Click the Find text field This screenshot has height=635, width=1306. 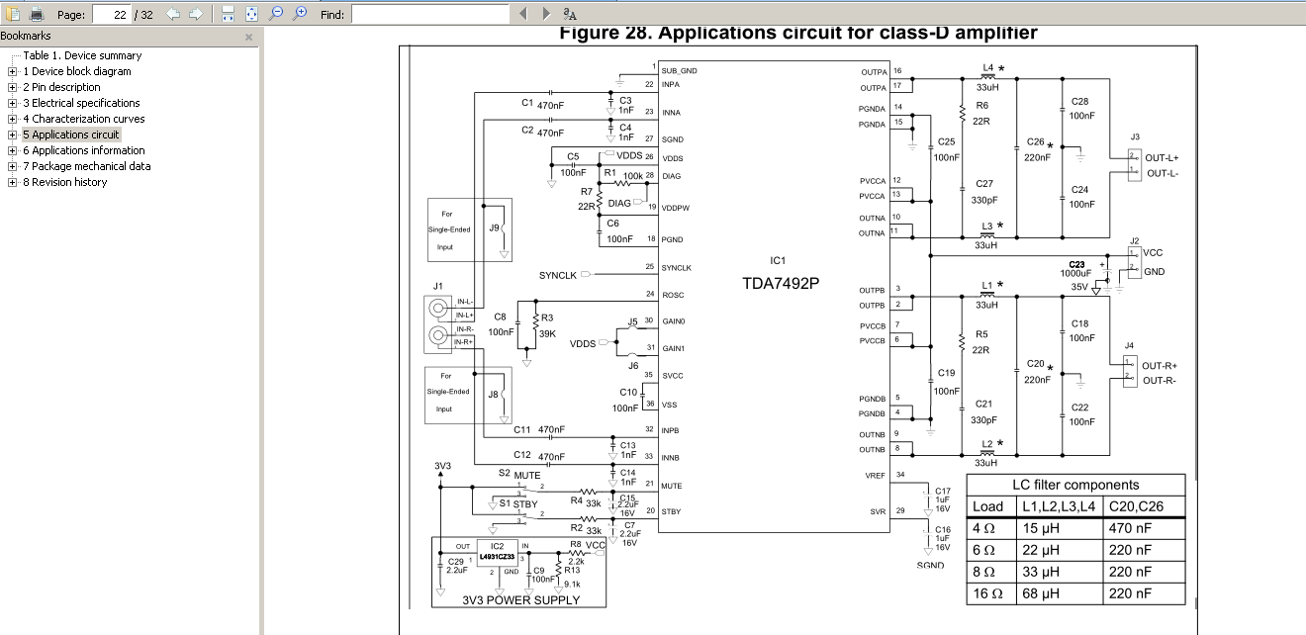click(x=428, y=14)
